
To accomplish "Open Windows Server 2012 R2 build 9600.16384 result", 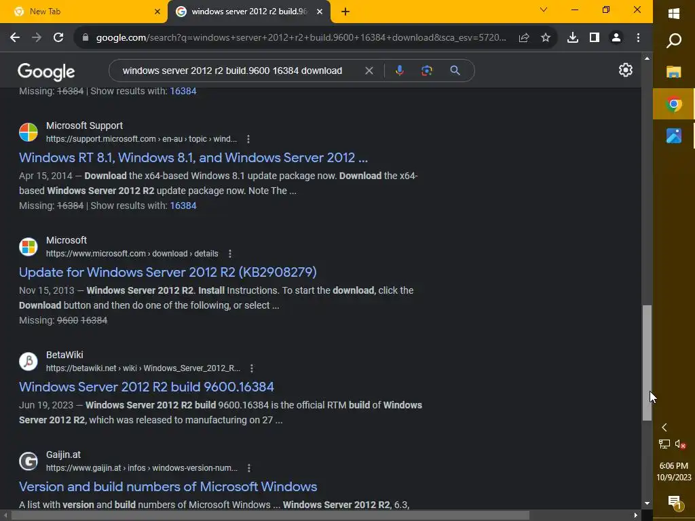I will [147, 387].
